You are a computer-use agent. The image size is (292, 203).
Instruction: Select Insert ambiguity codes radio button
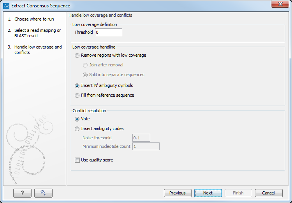[x=77, y=129]
